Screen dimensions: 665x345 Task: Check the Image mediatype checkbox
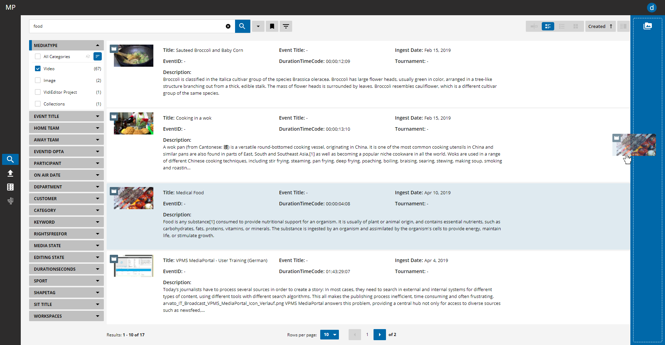[38, 80]
